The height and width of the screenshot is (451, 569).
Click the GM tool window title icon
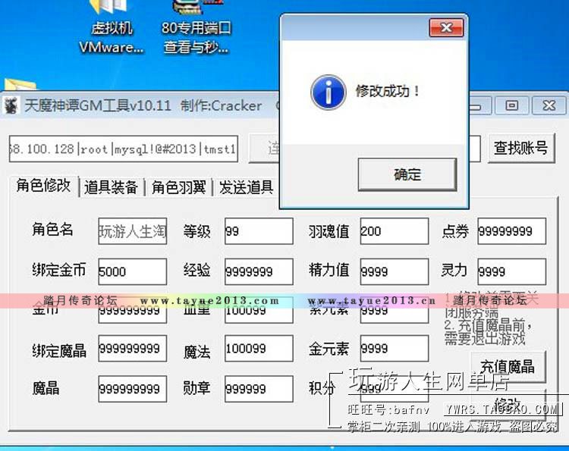pyautogui.click(x=11, y=106)
